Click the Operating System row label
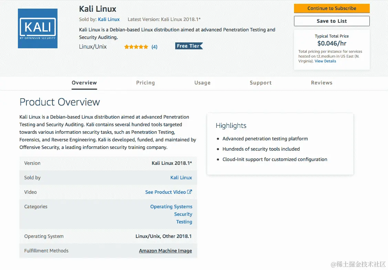388x270 pixels. click(x=44, y=236)
